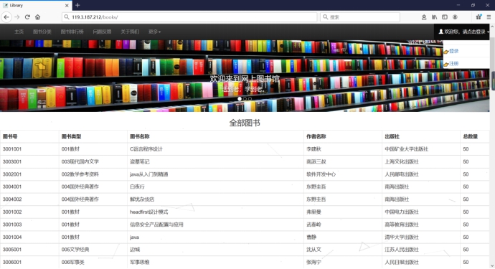Open the gift icon in the toolbar
495x269 pixels.
tap(478, 17)
